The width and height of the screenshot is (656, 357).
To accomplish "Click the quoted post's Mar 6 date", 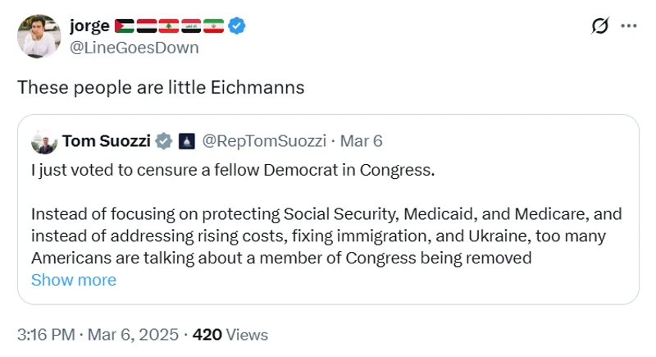I will (362, 141).
